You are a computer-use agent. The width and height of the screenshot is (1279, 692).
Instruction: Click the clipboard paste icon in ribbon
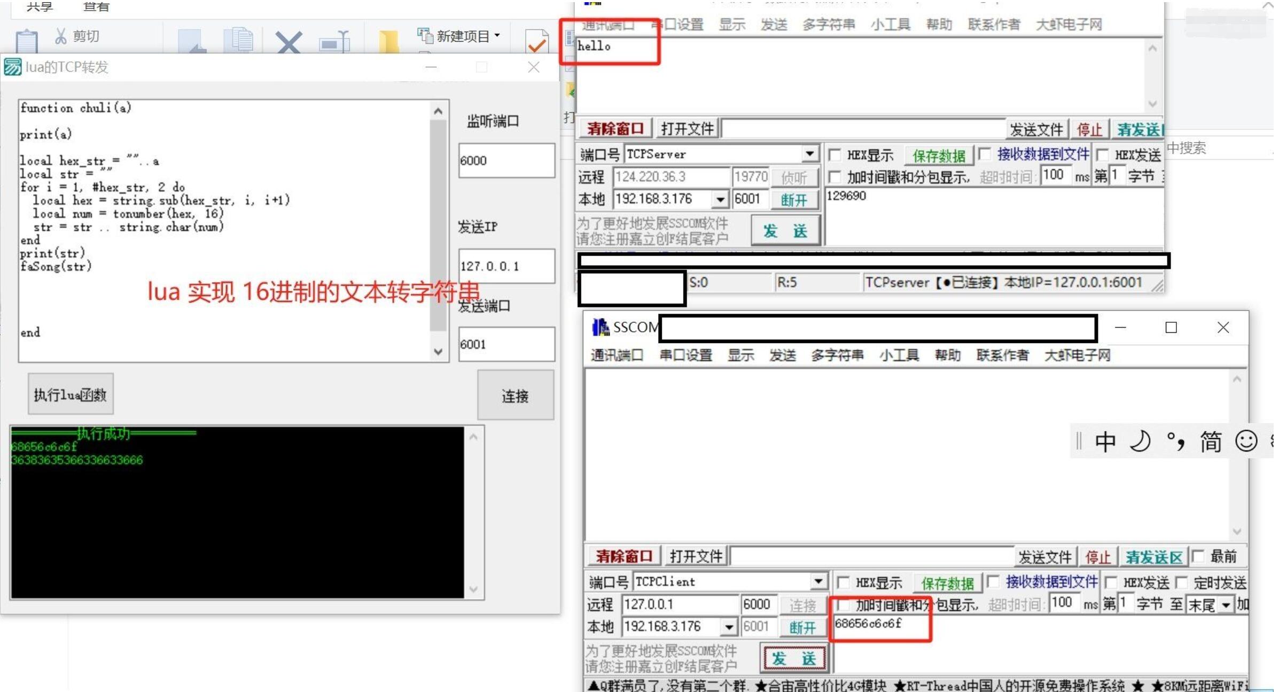click(27, 42)
